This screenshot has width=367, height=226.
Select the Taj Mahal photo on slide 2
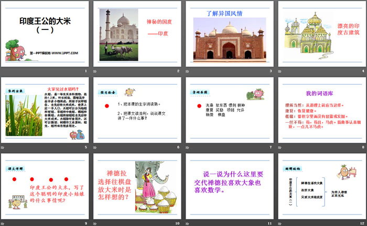point(122,34)
